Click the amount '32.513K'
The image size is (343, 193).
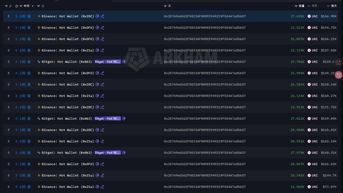297,28
